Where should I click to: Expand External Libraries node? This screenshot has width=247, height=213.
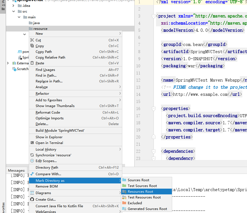(8, 63)
